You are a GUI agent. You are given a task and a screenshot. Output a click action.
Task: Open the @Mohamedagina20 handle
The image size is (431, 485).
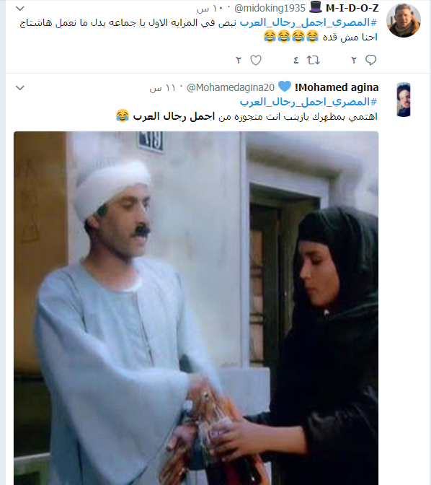pyautogui.click(x=231, y=88)
